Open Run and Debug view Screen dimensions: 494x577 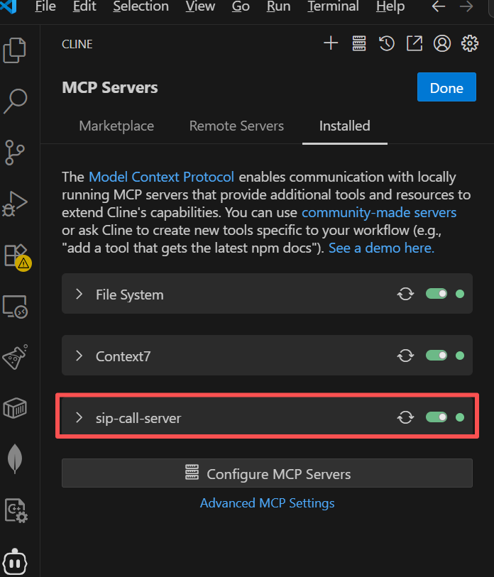tap(15, 204)
